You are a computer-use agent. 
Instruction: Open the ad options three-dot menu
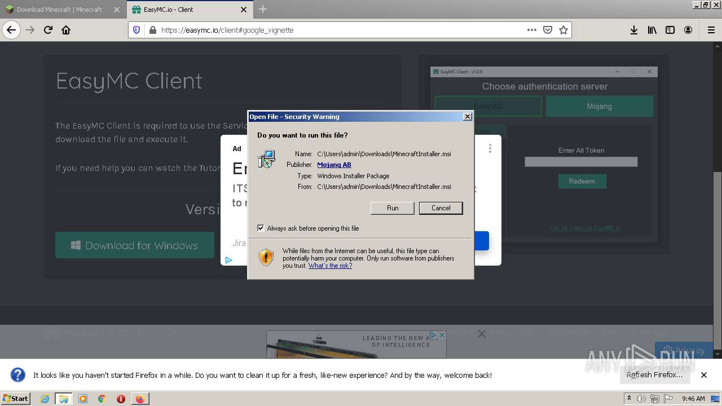[x=490, y=148]
